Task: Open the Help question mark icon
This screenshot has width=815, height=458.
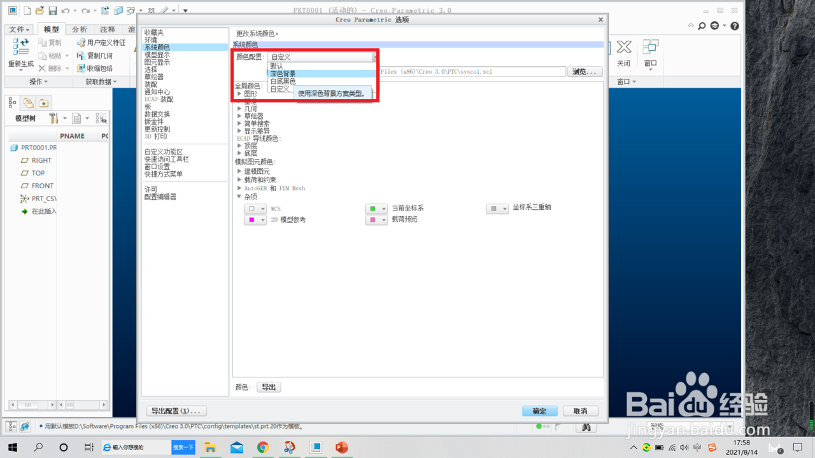Action: tap(735, 26)
